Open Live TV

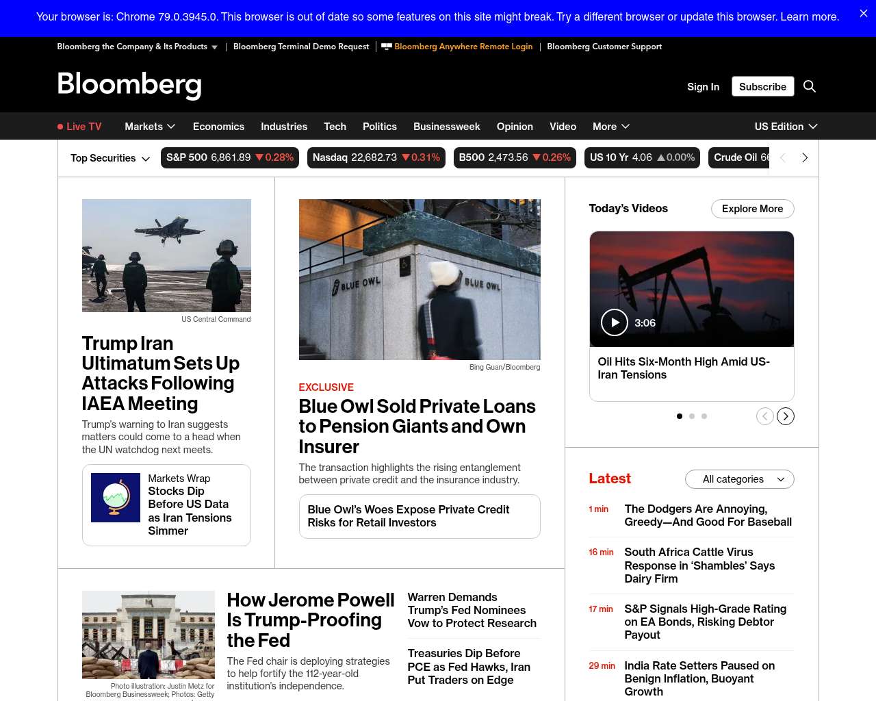tap(79, 127)
